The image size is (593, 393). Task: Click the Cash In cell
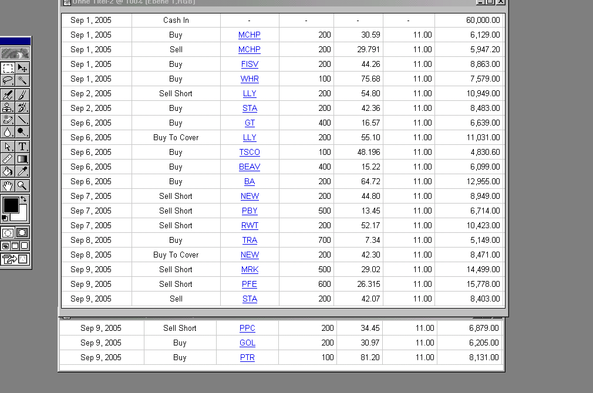tap(176, 21)
